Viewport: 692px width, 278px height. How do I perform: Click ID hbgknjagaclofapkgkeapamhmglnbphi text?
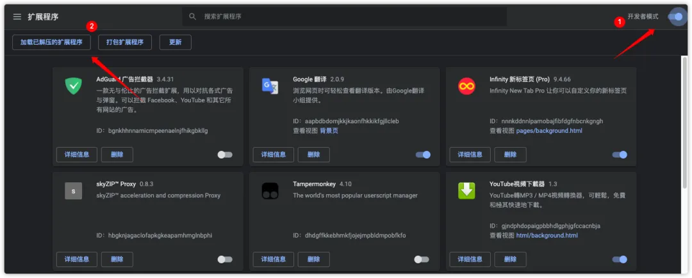(154, 236)
